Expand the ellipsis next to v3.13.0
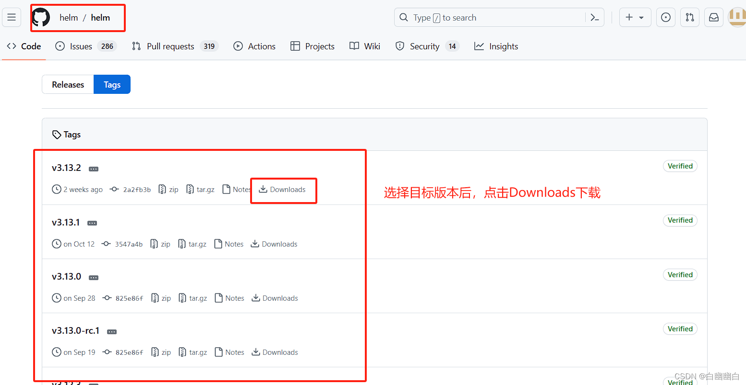Image resolution: width=746 pixels, height=385 pixels. click(x=94, y=278)
